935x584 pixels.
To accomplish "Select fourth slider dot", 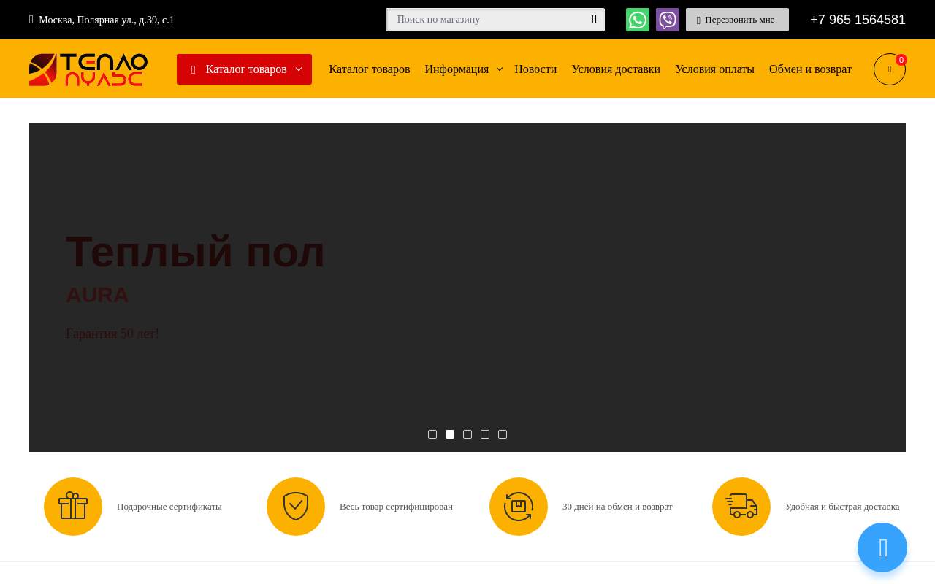I will (485, 434).
